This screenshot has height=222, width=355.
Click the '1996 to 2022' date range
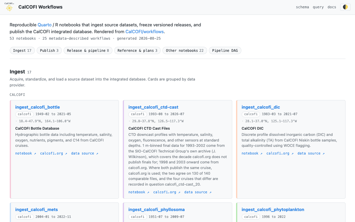point(274,217)
